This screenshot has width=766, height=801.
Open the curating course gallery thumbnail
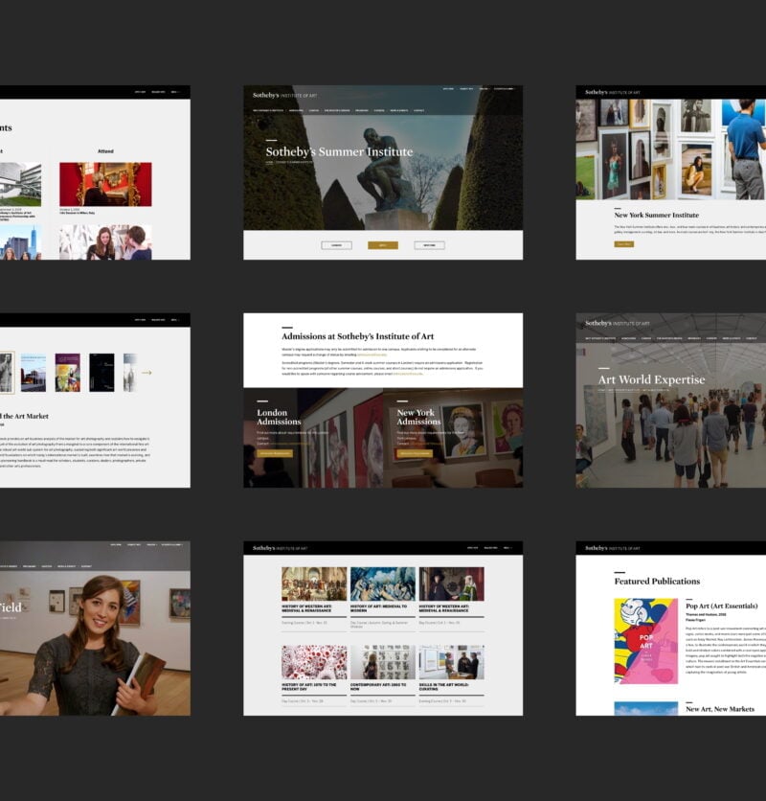451,662
